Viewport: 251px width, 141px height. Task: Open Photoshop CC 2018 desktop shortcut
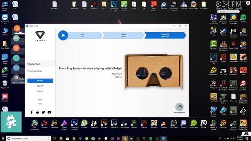tap(114, 6)
